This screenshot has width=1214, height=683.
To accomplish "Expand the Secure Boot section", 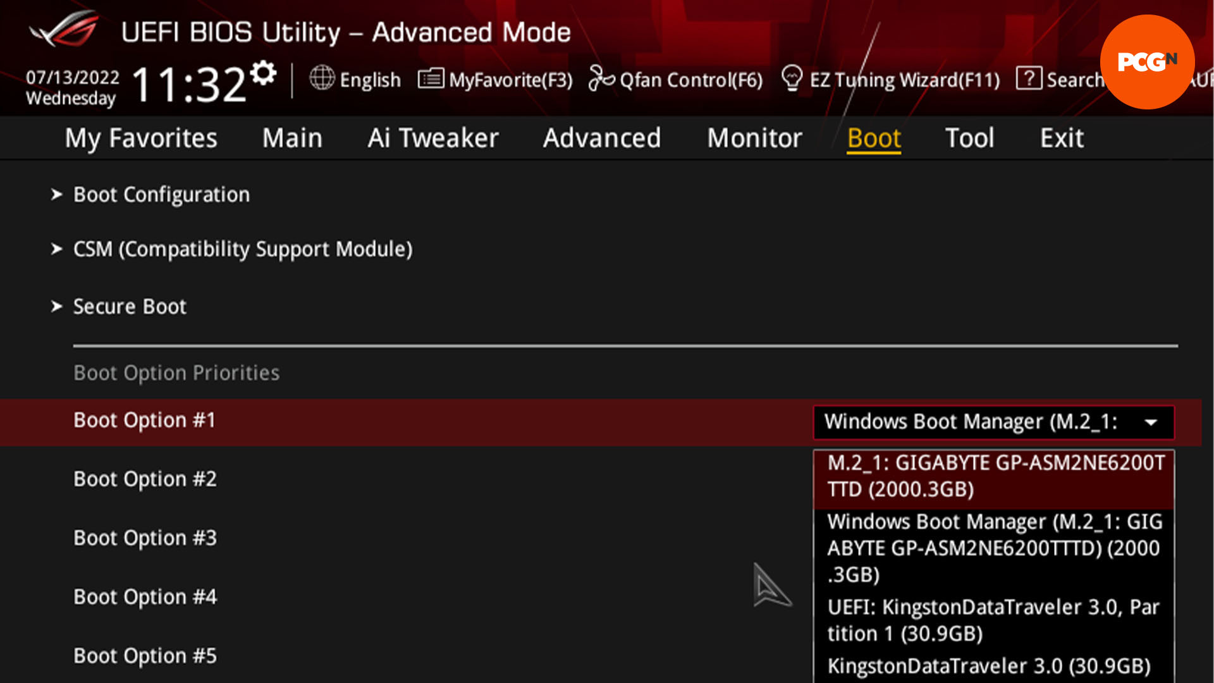I will (x=130, y=306).
